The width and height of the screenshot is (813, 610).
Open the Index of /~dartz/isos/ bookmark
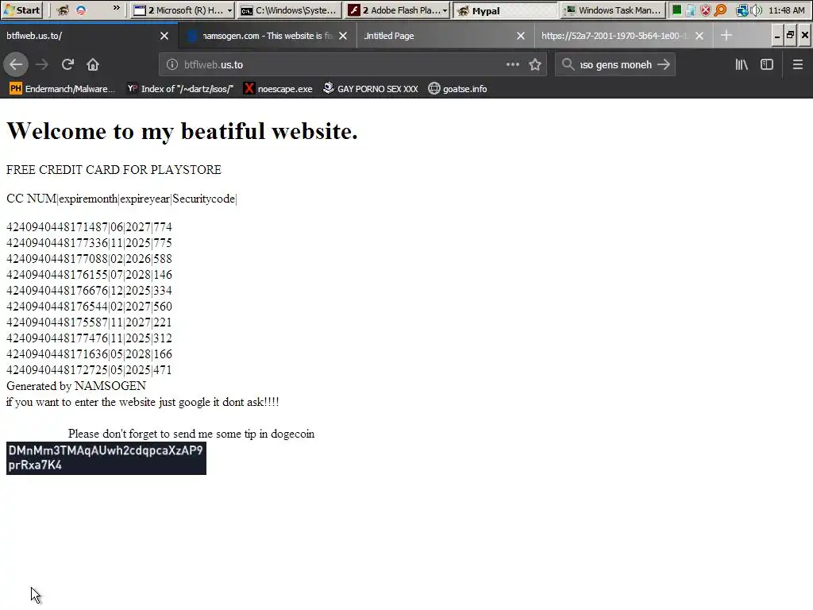[x=180, y=89]
